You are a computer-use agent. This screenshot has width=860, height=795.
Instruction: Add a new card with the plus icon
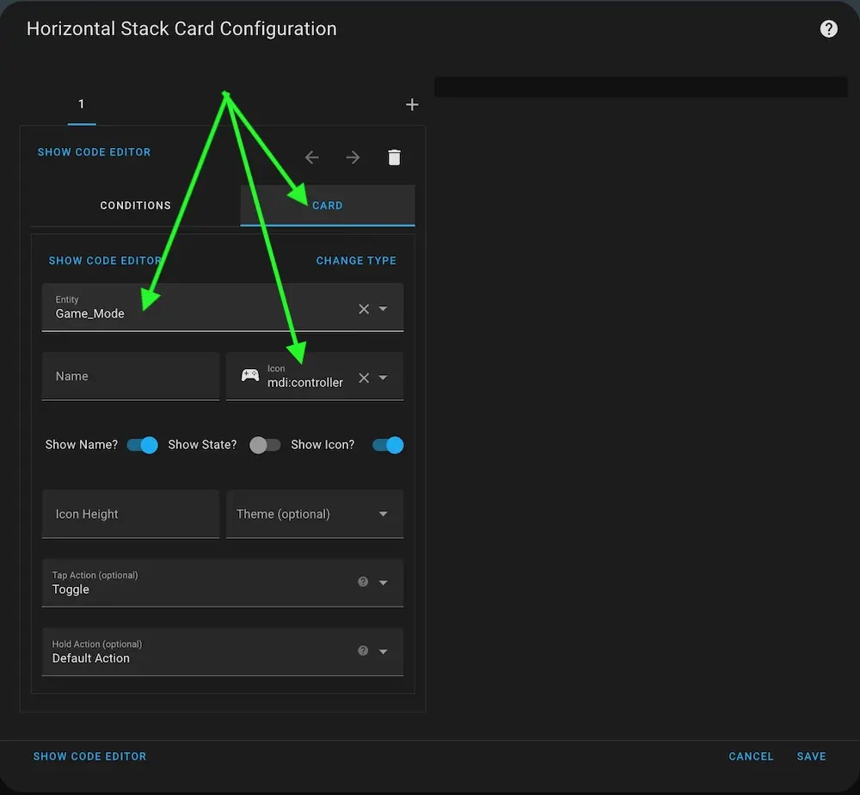(x=412, y=104)
